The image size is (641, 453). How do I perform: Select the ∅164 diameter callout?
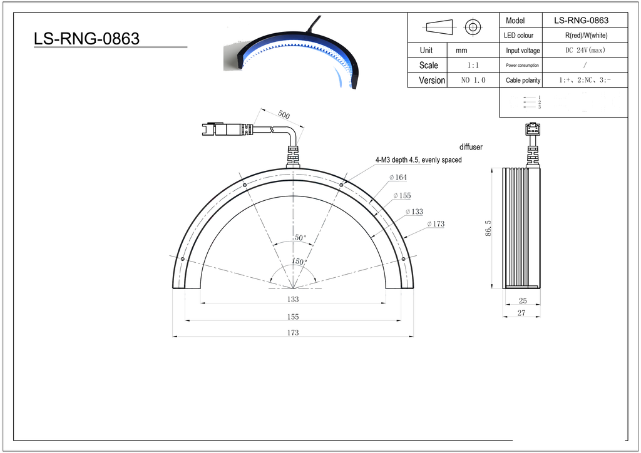[398, 177]
